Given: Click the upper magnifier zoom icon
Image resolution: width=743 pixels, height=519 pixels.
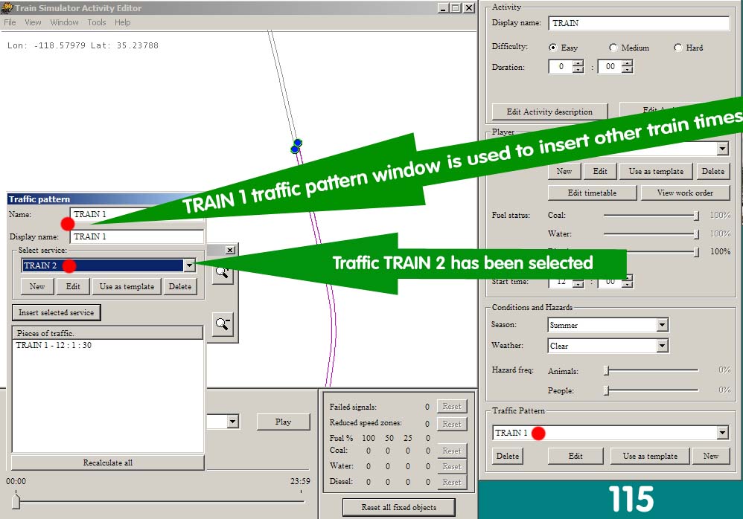Looking at the screenshot, I should pos(223,274).
